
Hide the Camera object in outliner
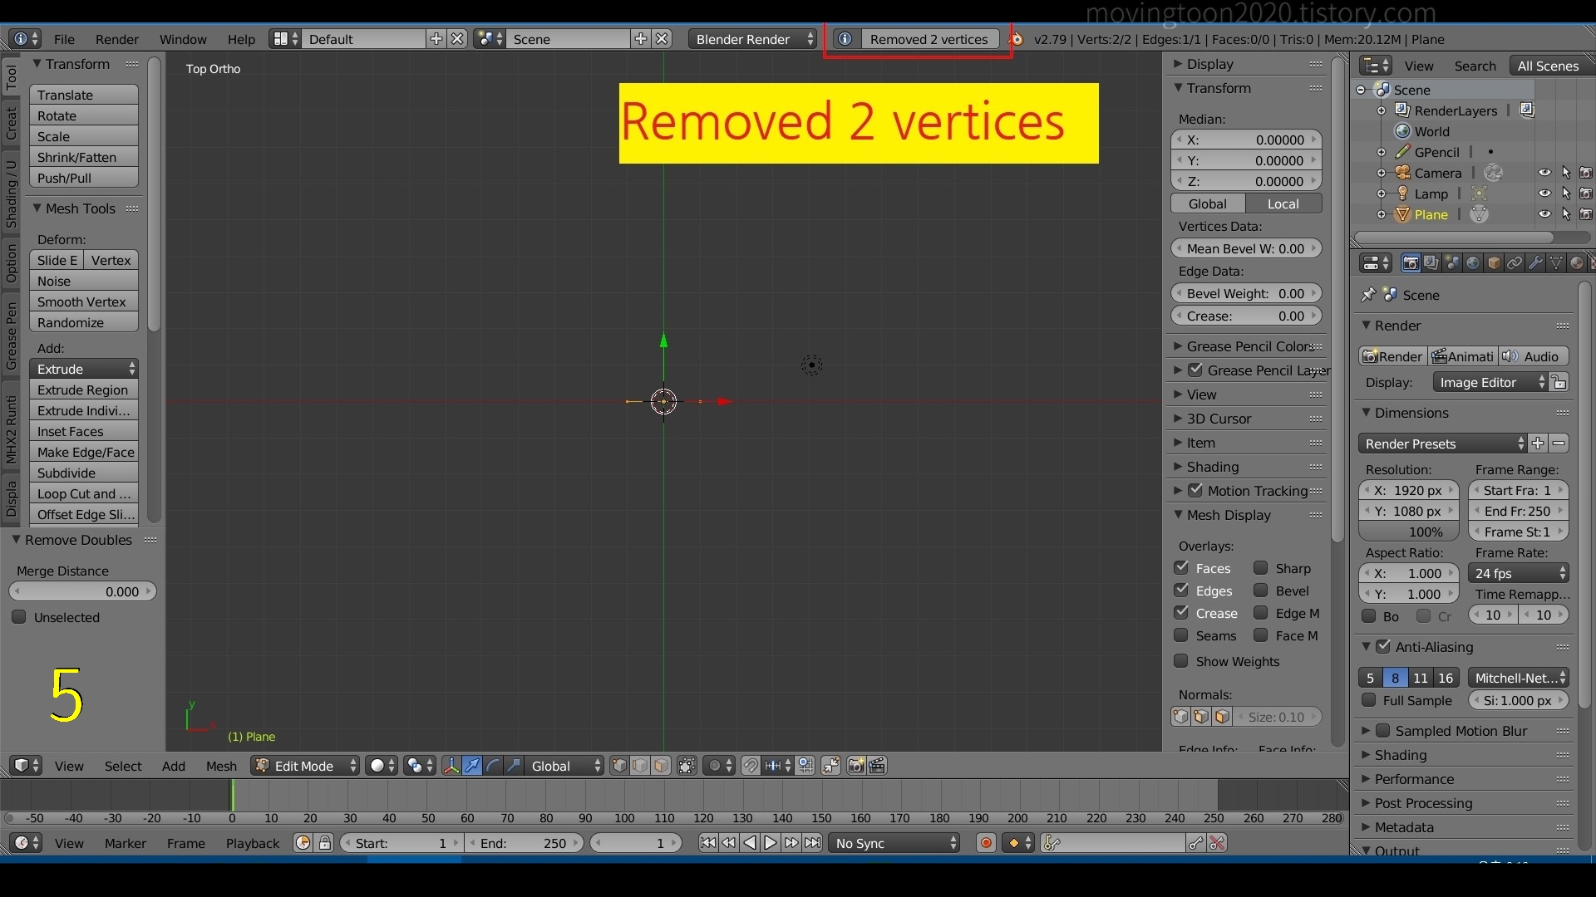[x=1544, y=173]
